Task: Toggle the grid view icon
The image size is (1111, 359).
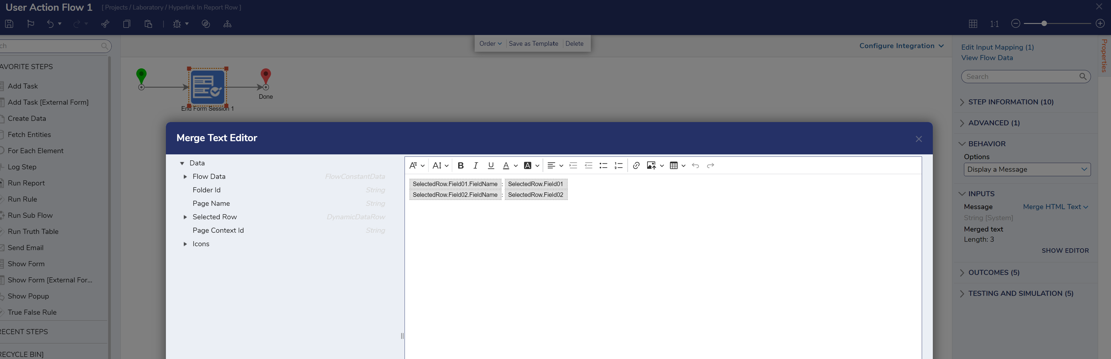Action: pos(973,24)
